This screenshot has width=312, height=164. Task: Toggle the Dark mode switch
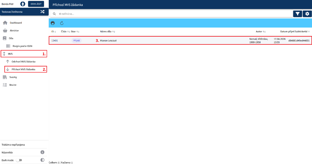pyautogui.click(x=20, y=160)
